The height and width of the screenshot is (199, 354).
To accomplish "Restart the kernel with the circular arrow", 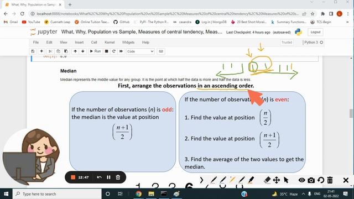I will [114, 51].
